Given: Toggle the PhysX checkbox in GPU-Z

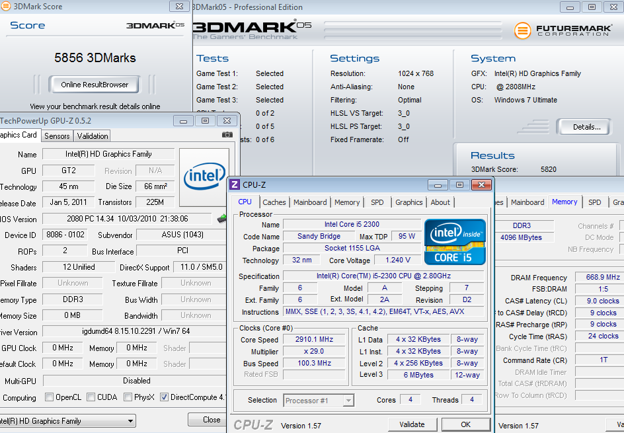Looking at the screenshot, I should (x=128, y=397).
